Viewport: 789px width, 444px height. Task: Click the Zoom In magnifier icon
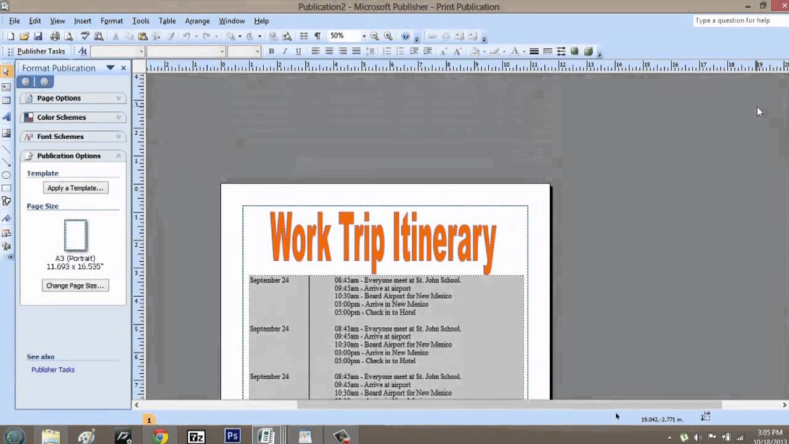coord(388,36)
